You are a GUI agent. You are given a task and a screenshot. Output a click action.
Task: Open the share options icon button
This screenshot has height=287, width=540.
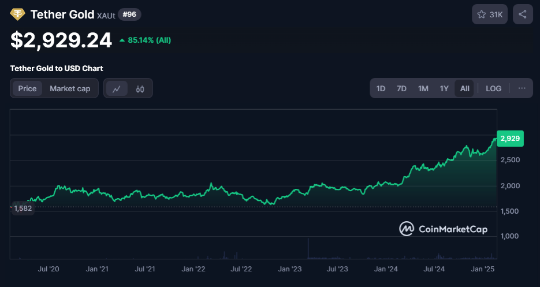pos(523,14)
